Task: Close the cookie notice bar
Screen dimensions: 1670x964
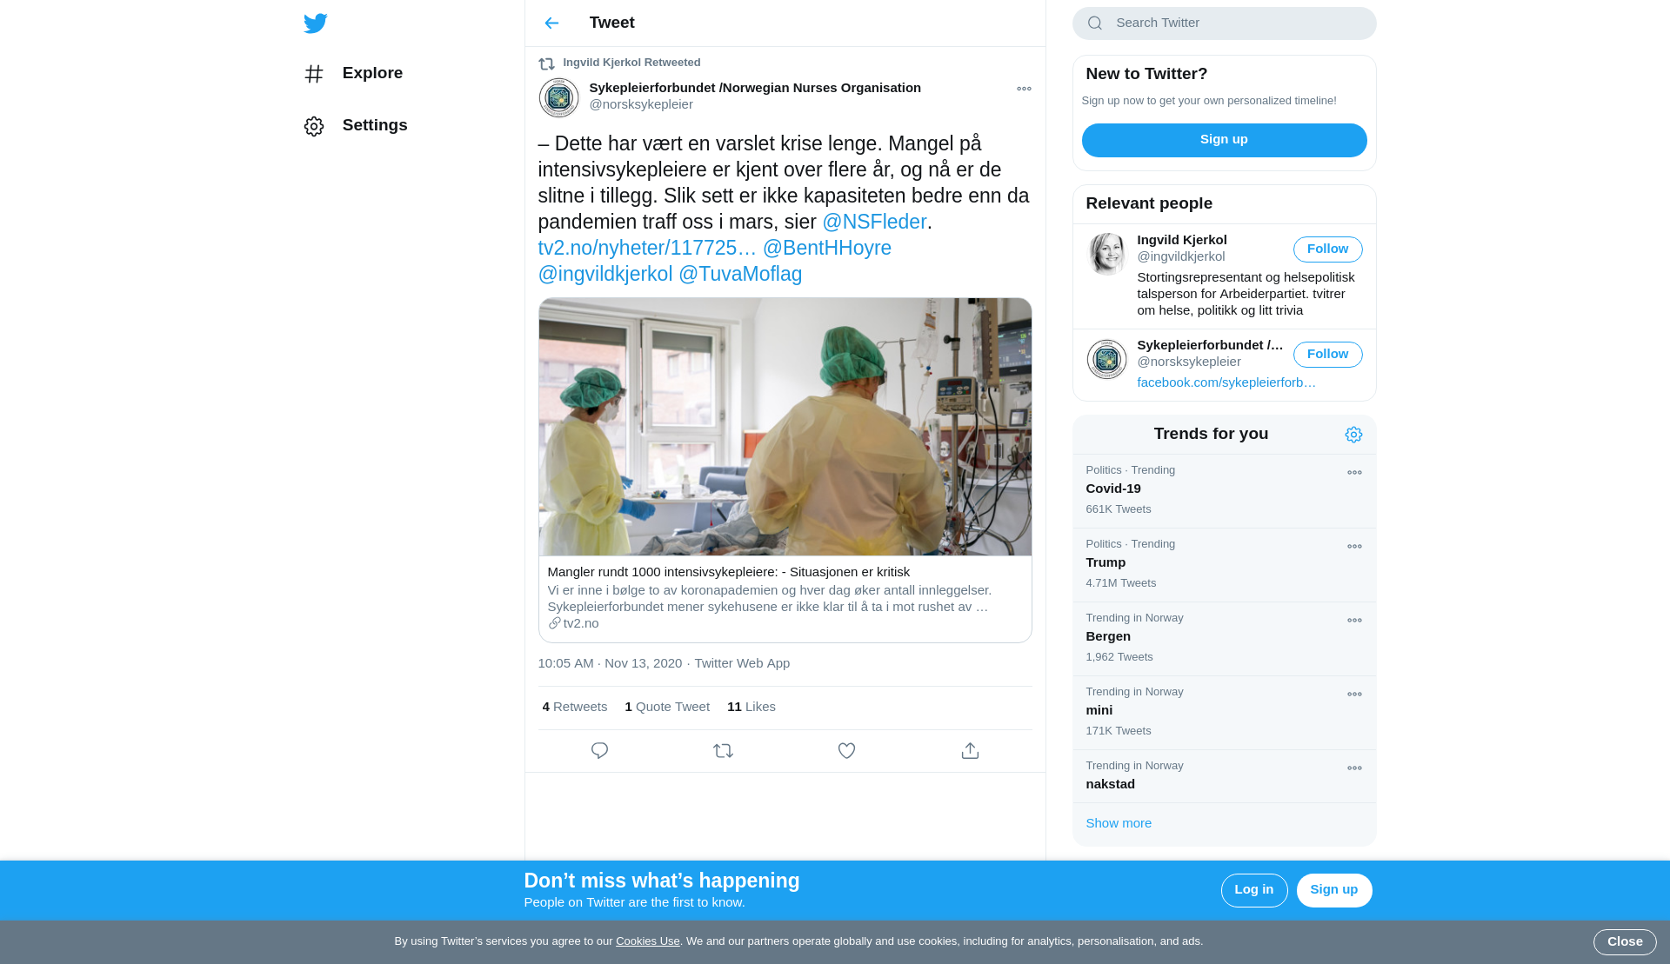Action: tap(1624, 942)
